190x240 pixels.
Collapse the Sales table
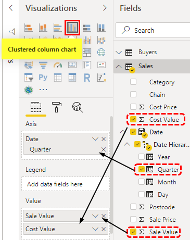[119, 67]
